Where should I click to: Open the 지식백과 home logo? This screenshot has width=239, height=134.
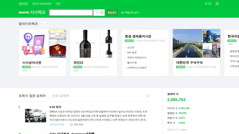[38, 12]
